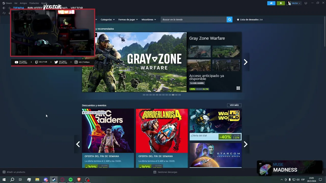Click the 26,79€ price
Viewport: 326px width, 183px height.
[x=205, y=89]
